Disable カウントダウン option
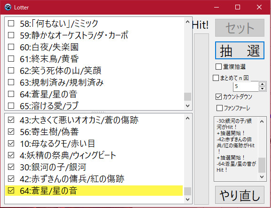This screenshot has width=271, height=208. click(x=219, y=96)
